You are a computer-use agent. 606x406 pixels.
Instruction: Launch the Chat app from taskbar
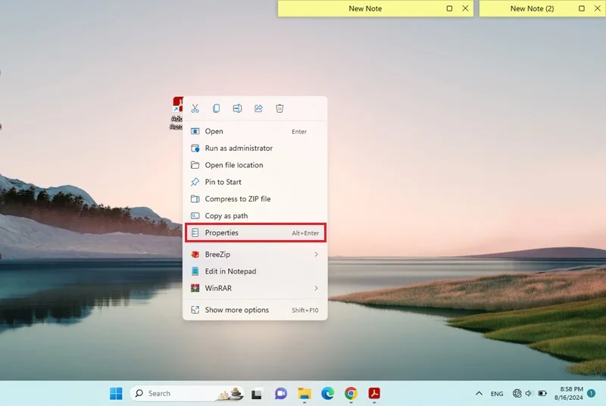click(281, 394)
